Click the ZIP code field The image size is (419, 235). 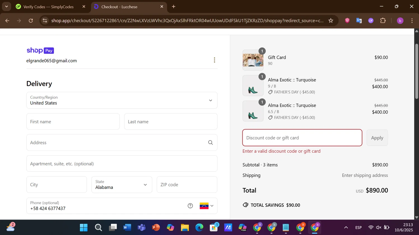click(x=187, y=185)
